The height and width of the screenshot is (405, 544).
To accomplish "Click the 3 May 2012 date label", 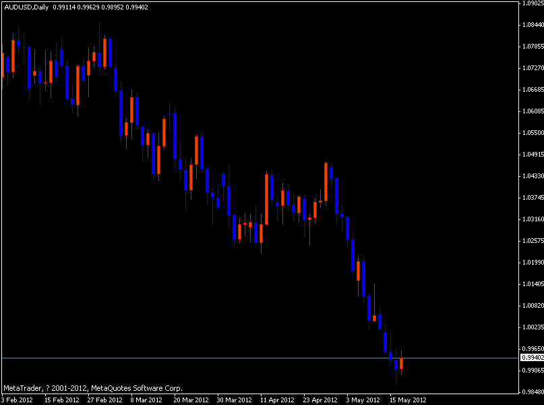I will point(363,400).
